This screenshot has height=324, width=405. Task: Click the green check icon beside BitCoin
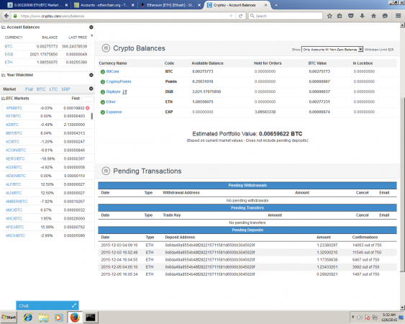[x=103, y=71]
